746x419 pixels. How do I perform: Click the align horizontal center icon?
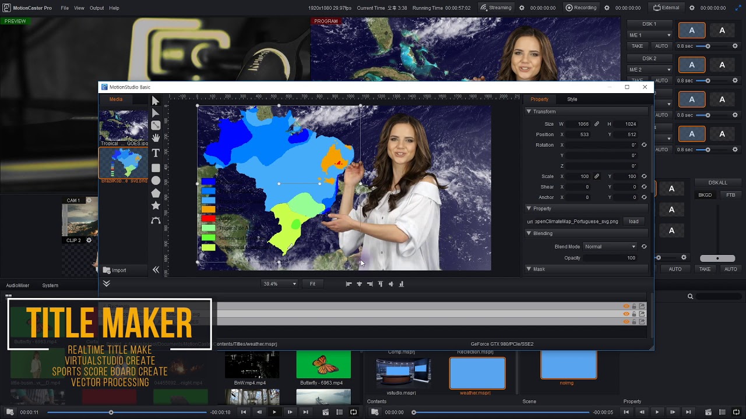pos(359,284)
